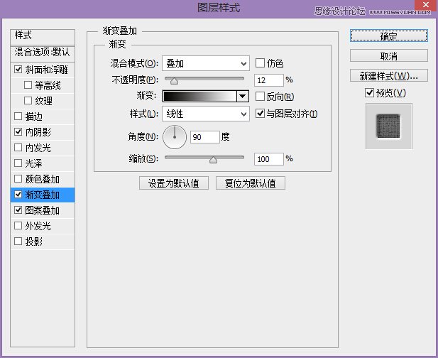Uncheck the 渐变叠加 checkbox
The width and height of the screenshot is (438, 358).
click(18, 195)
